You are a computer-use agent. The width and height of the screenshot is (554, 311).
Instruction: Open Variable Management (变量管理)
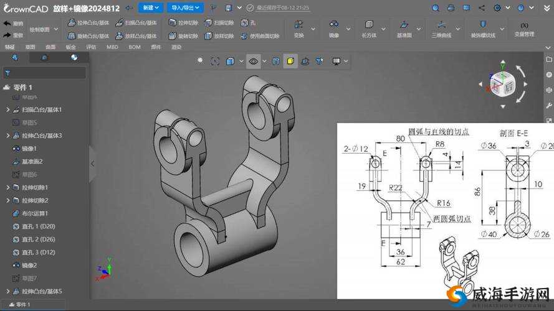524,29
